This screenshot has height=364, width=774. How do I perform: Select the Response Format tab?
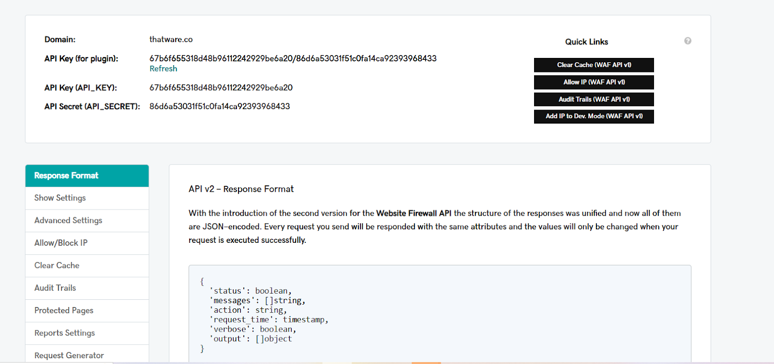click(x=87, y=176)
